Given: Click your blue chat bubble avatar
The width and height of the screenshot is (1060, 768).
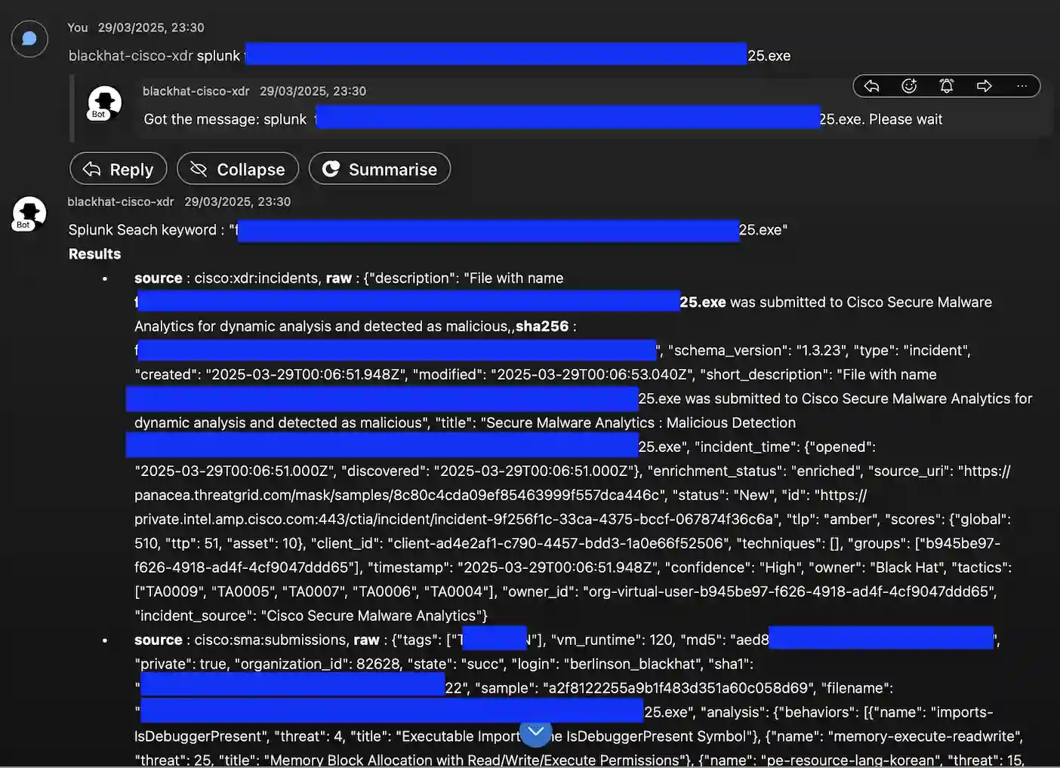Looking at the screenshot, I should (x=29, y=38).
